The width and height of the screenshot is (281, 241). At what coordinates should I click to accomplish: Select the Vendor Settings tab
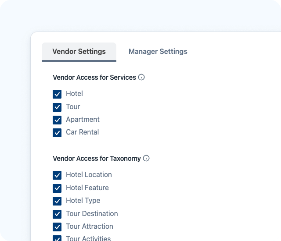click(x=79, y=52)
